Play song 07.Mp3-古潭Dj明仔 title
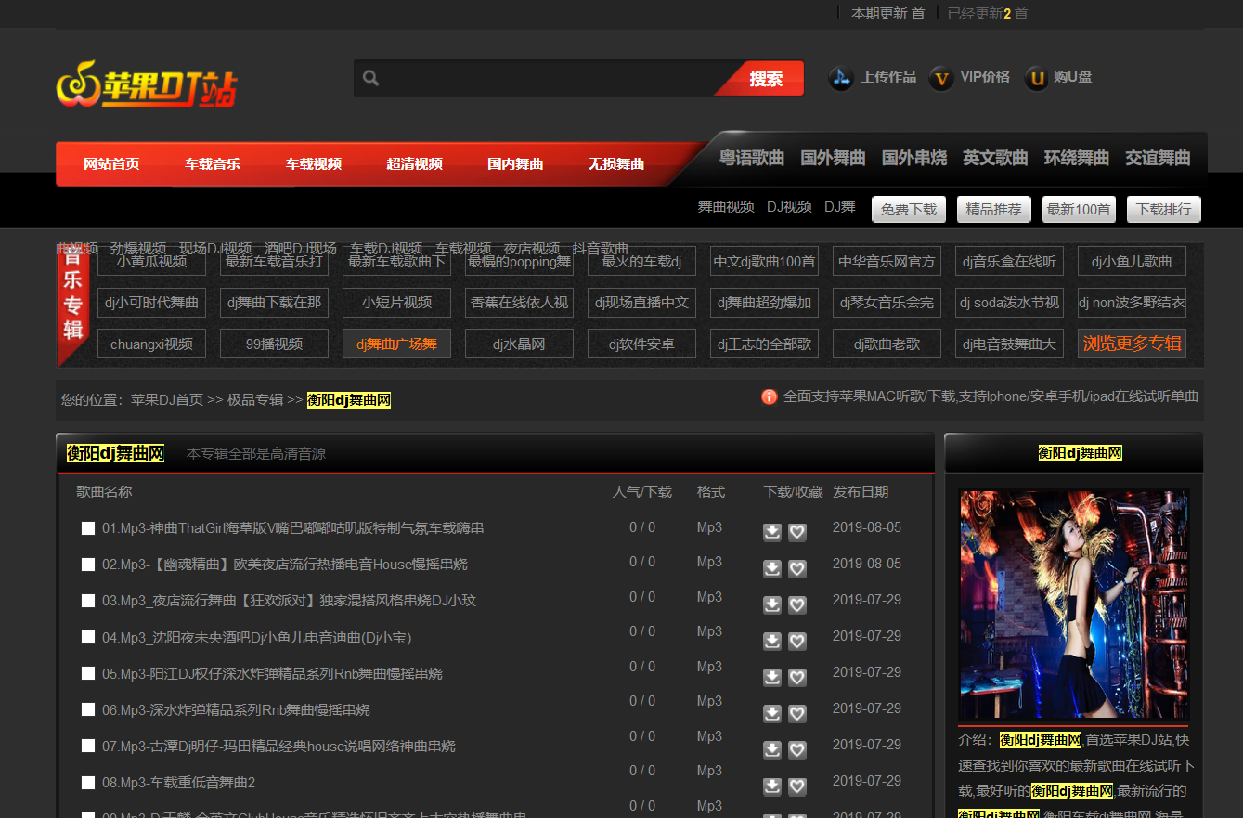Viewport: 1243px width, 818px height. click(278, 746)
